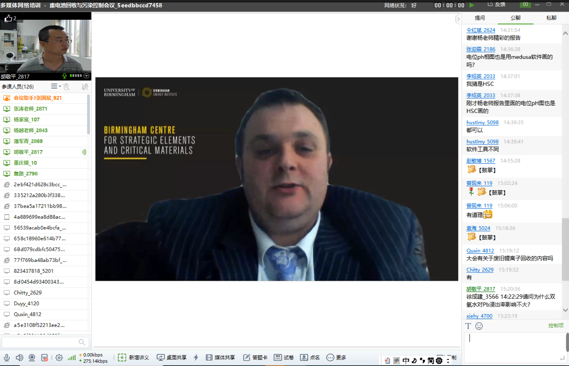Screen dimensions: 569x366
Task: Switch to the 提问 tab
Action: click(x=480, y=18)
